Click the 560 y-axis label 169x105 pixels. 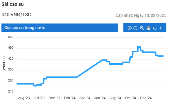[x=11, y=37]
